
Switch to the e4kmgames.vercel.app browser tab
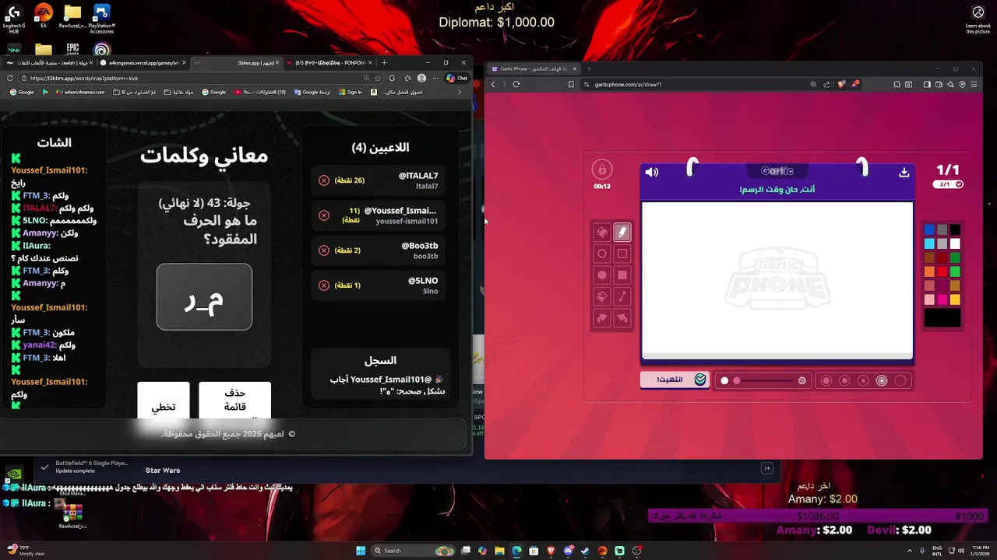coord(144,62)
